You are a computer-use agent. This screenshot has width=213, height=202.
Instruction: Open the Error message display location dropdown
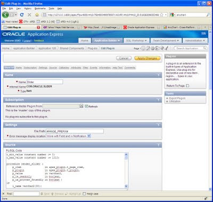click(68, 136)
